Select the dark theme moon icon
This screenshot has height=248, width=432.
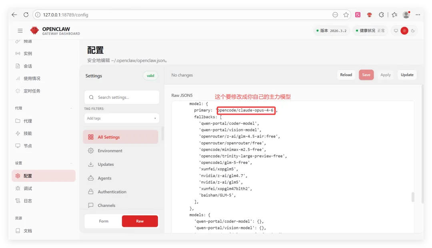[x=413, y=31]
